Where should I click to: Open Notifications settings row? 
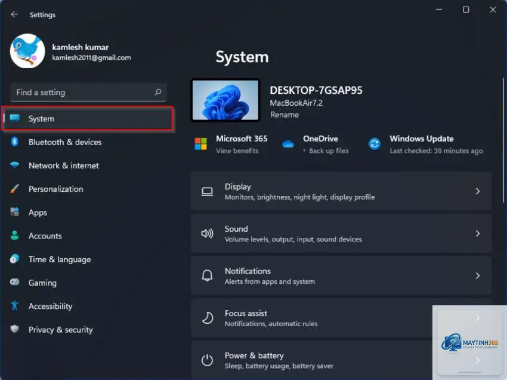(341, 275)
